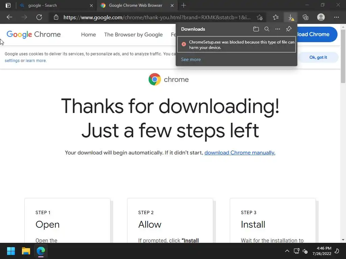Open the Favorites list icon
The width and height of the screenshot is (346, 259).
pos(276,17)
